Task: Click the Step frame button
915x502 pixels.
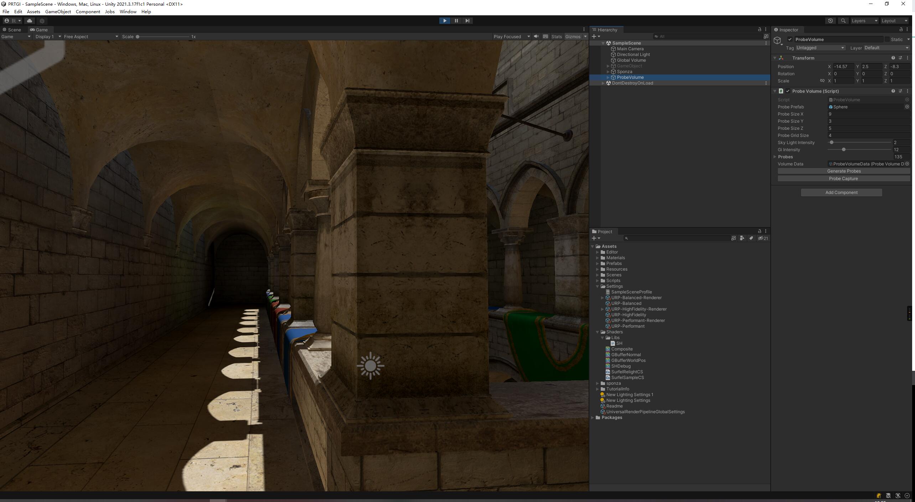Action: 467,21
